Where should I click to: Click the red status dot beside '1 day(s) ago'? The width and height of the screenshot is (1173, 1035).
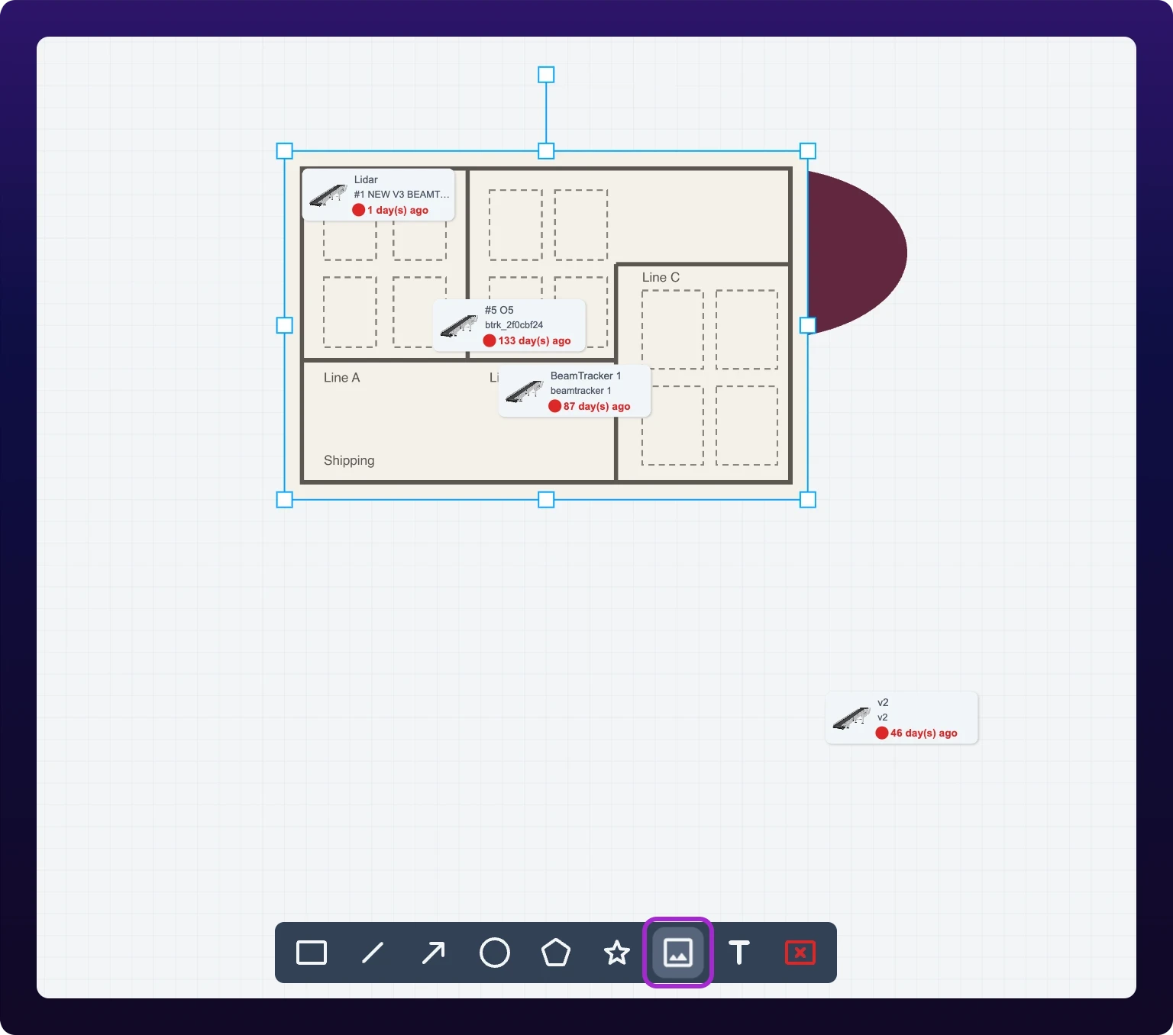pyautogui.click(x=358, y=210)
